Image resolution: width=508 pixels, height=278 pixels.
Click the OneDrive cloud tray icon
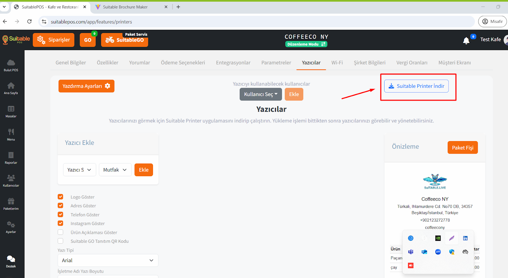(465, 252)
